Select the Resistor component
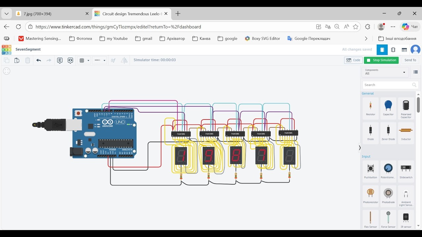Viewport: 422px width, 237px height. coord(371,108)
